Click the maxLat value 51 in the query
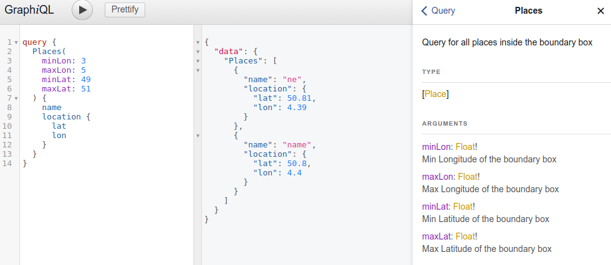Image resolution: width=611 pixels, height=265 pixels. (x=86, y=88)
